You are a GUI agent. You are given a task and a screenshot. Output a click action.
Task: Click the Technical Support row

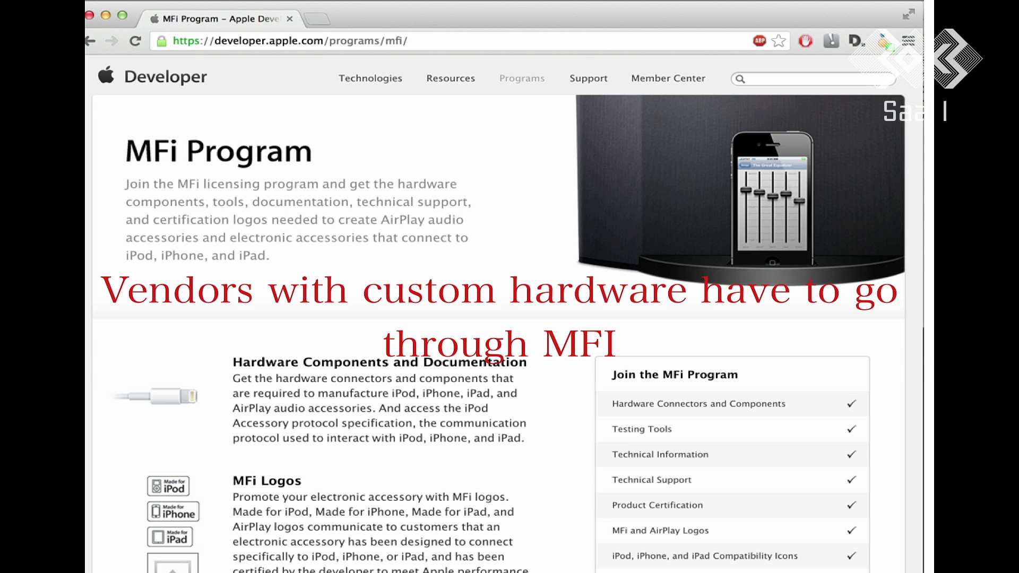[732, 480]
